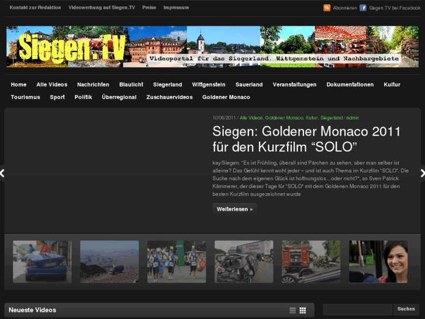
Task: Go to Veranstaltungen
Action: 295,84
